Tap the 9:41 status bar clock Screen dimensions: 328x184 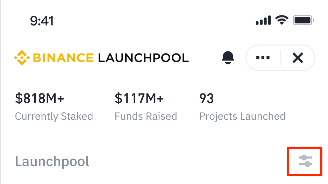(x=42, y=21)
